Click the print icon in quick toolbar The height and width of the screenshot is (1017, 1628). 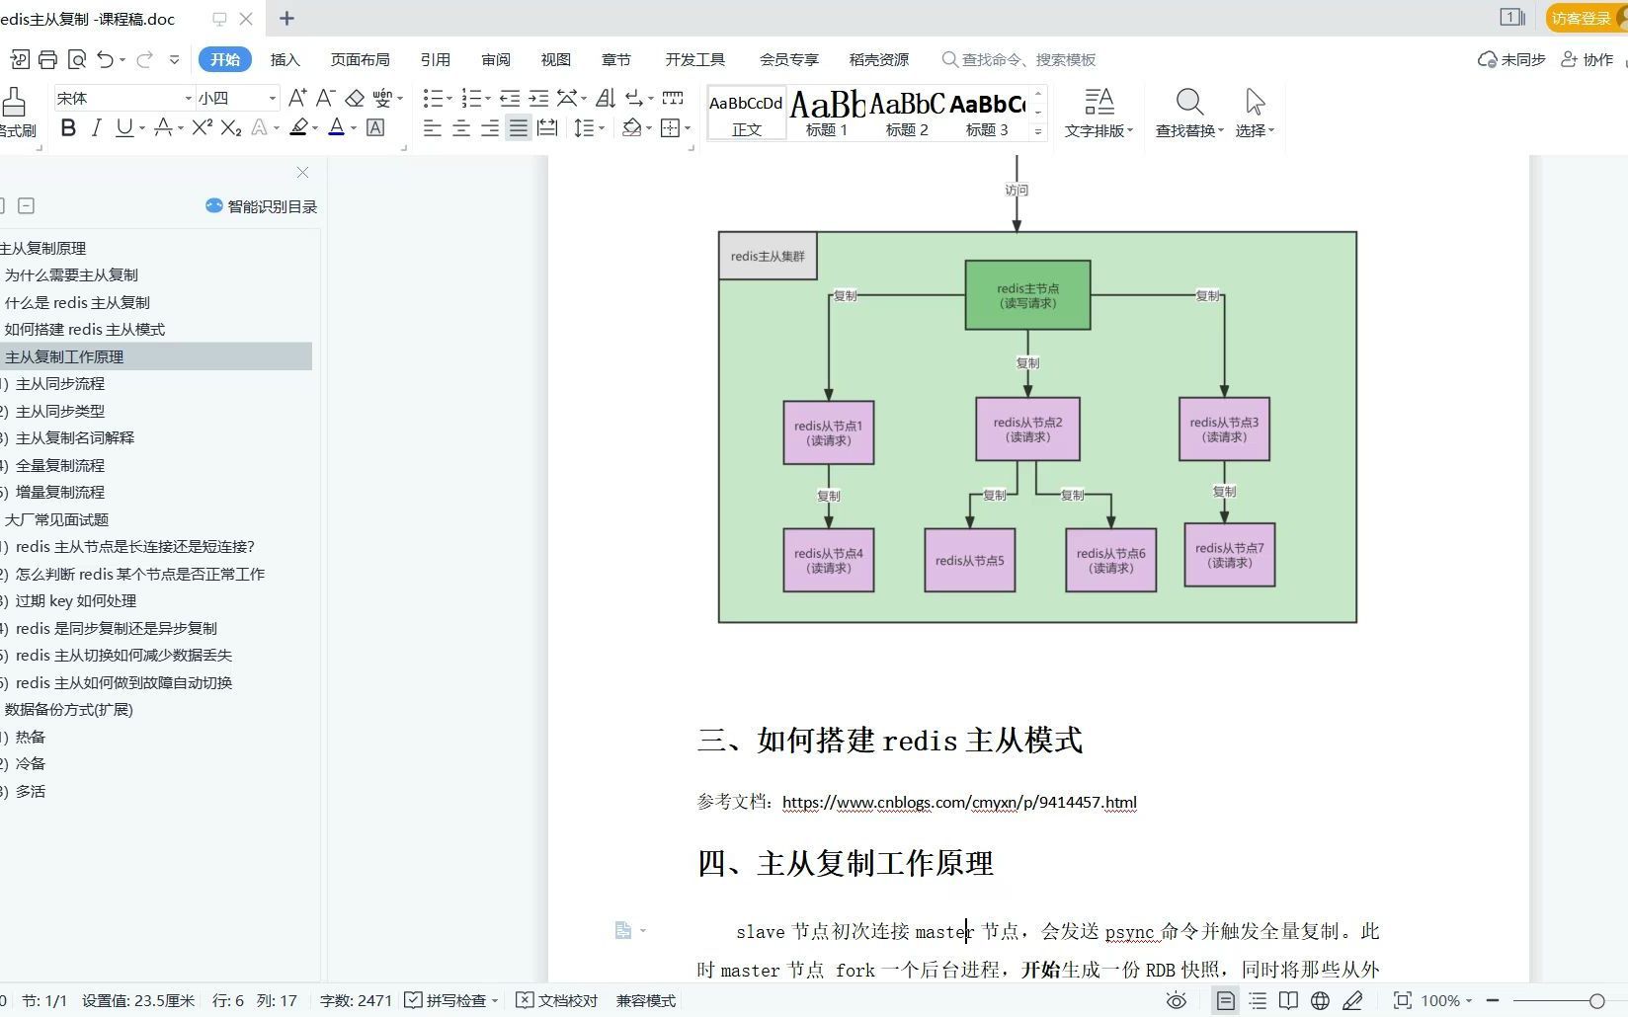pos(47,59)
